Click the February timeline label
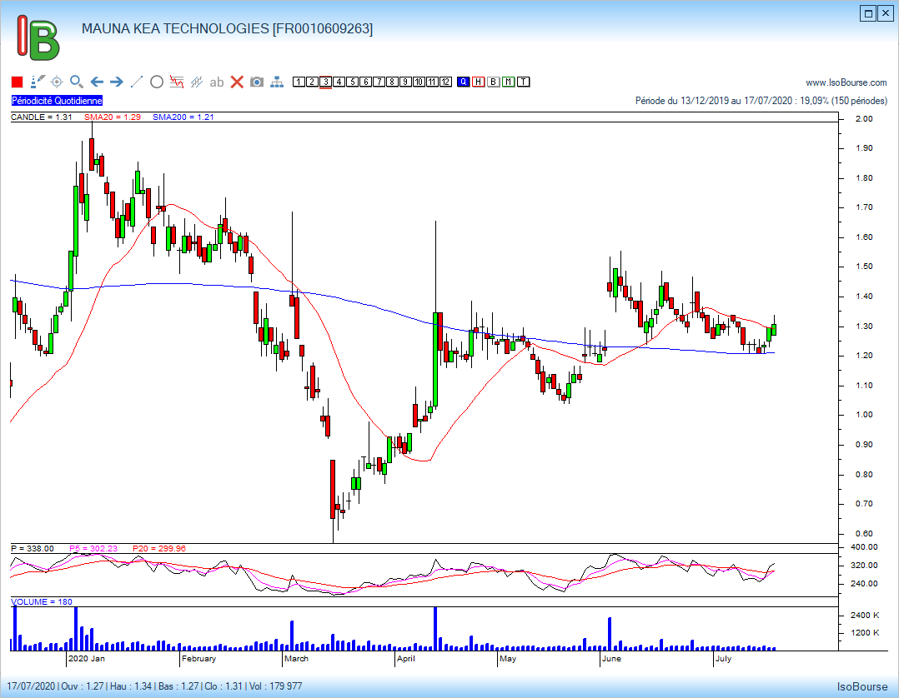The image size is (899, 698). (199, 659)
